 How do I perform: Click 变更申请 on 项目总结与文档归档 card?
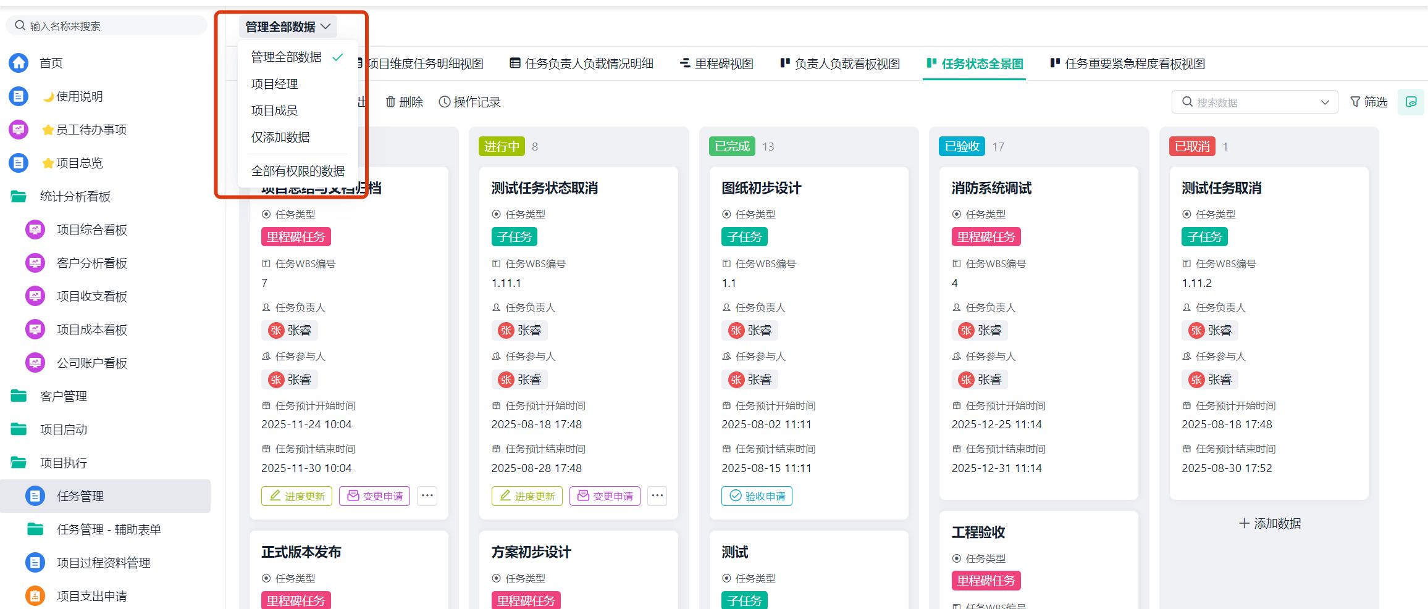pyautogui.click(x=374, y=496)
